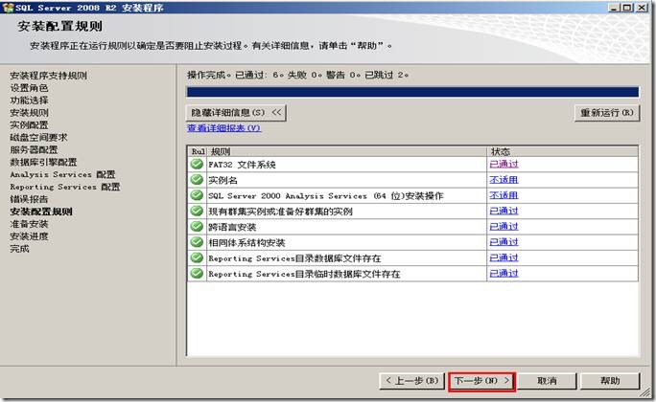The height and width of the screenshot is (402, 656).
Task: Click green check icon beside 实例名 rule
Action: pyautogui.click(x=197, y=180)
